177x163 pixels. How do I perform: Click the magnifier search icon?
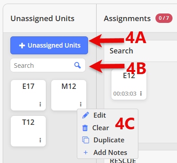pyautogui.click(x=78, y=66)
